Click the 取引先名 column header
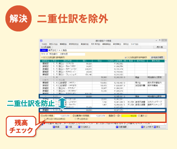This screenshot has height=149, width=177. click(x=156, y=61)
